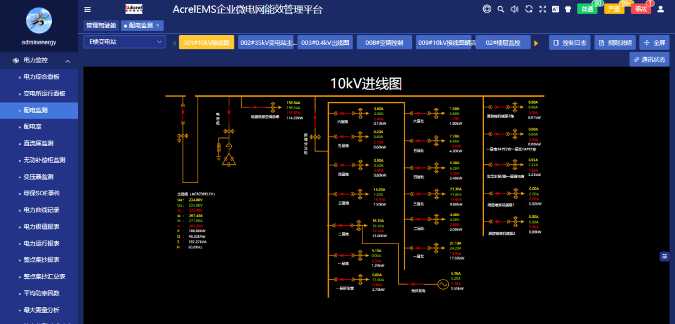Open 电力综合看板 in the sidebar
This screenshot has width=675, height=324.
pos(39,77)
